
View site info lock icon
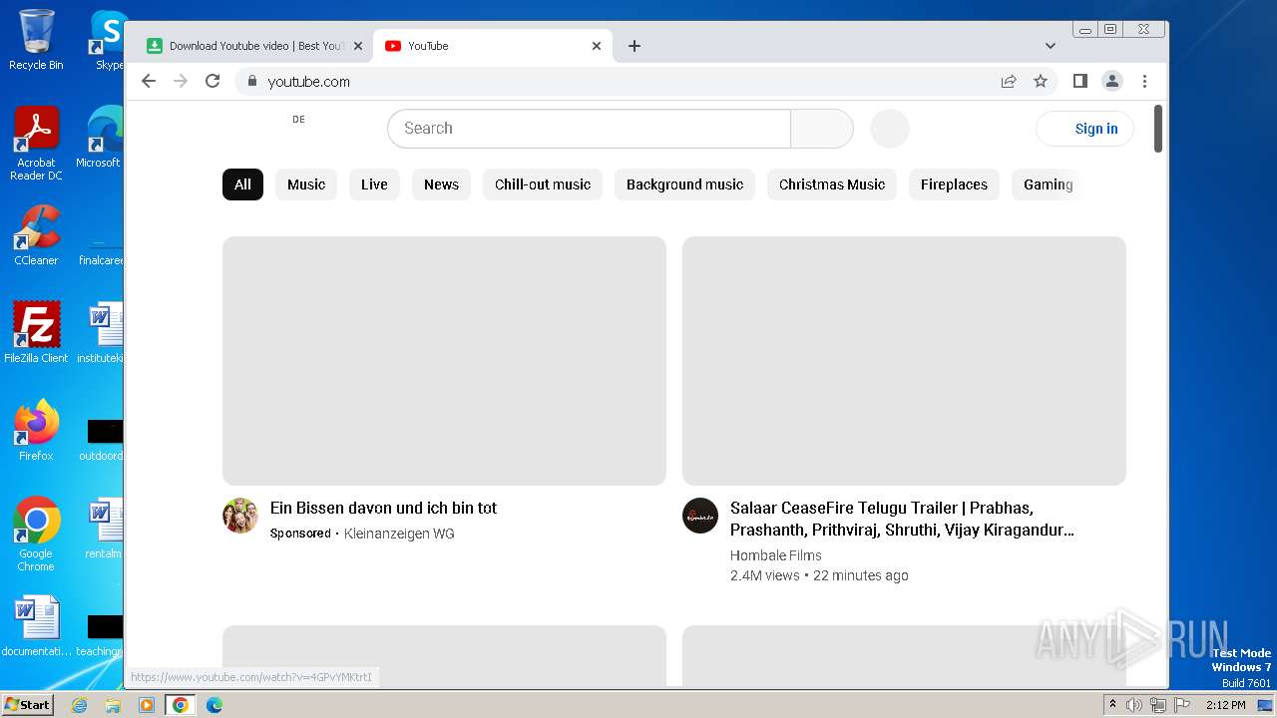coord(251,81)
